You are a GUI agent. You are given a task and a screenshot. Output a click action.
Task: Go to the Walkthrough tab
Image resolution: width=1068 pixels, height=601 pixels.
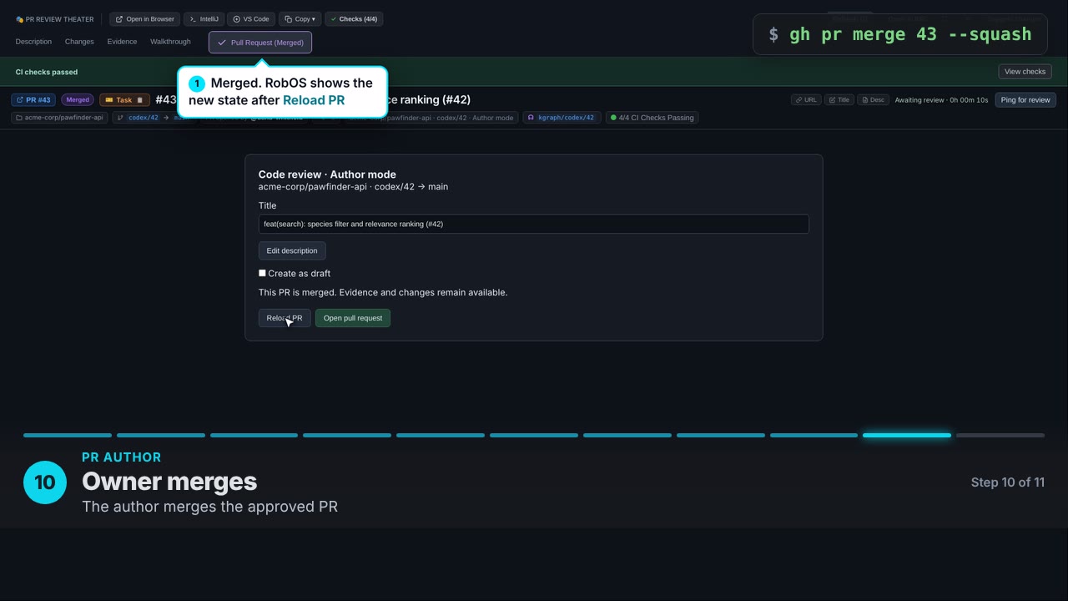click(170, 42)
